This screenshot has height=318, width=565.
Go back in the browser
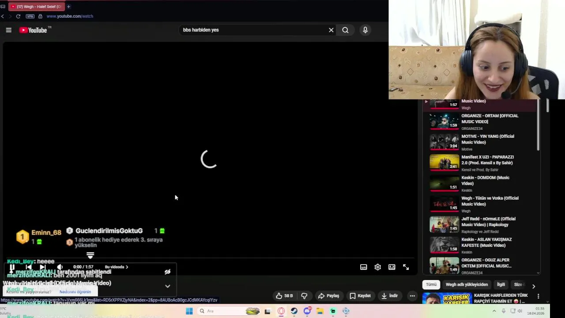3,16
